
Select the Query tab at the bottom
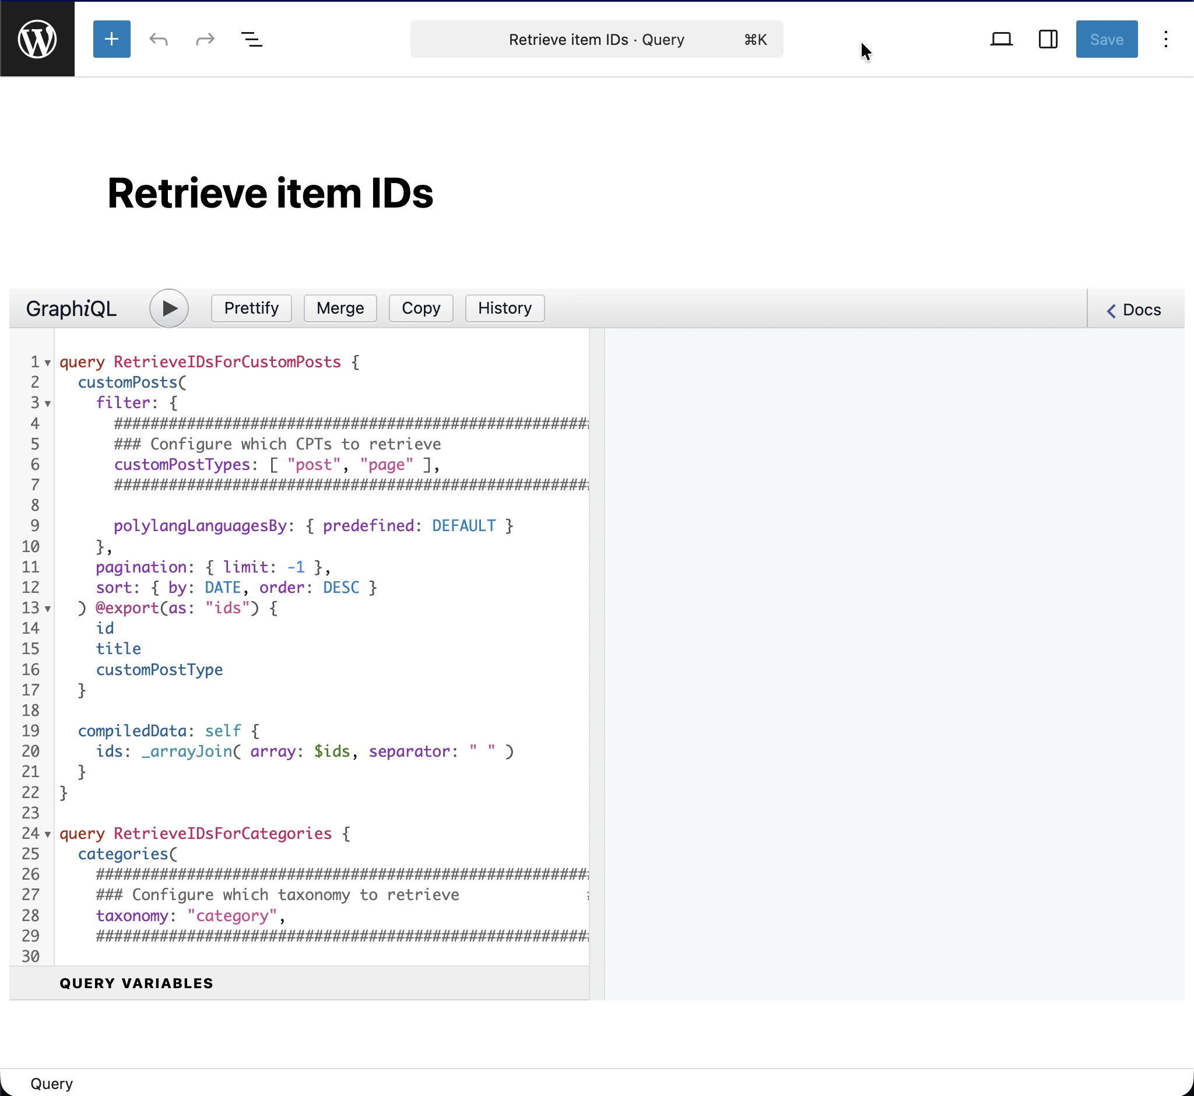(x=52, y=1083)
